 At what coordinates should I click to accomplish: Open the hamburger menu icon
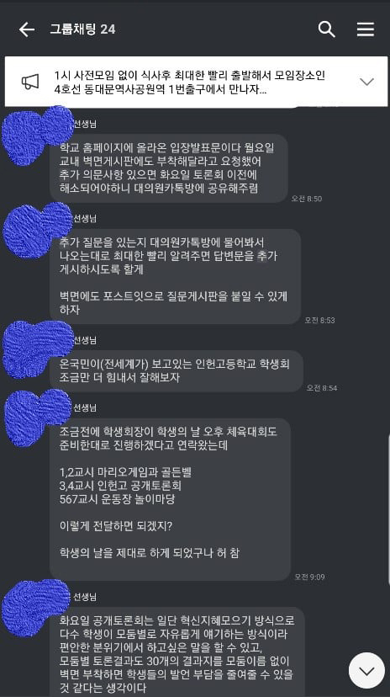366,29
